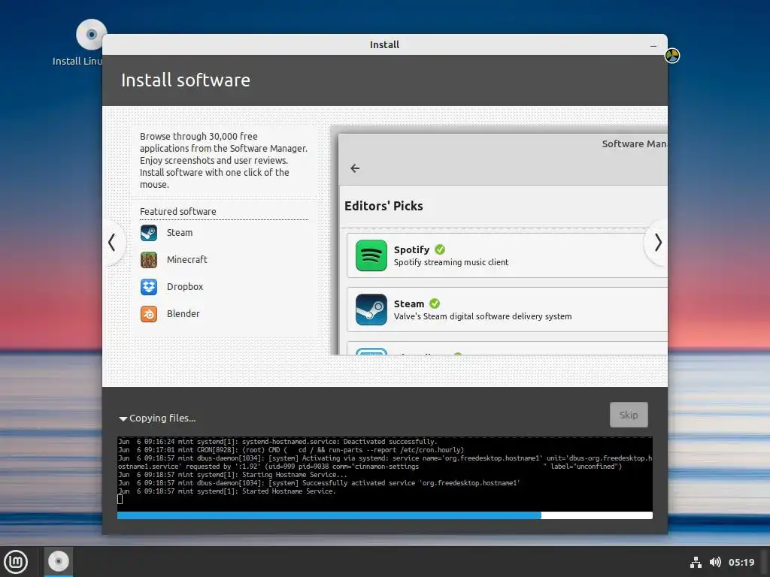
Task: Click the green verified badge next to Steam
Action: pos(435,304)
